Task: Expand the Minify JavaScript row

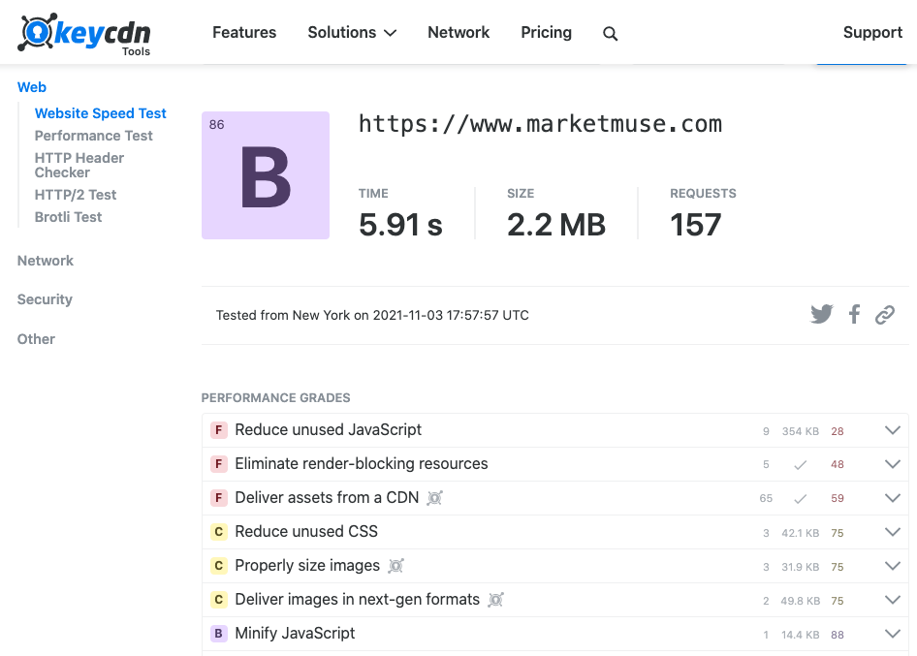Action: coord(892,634)
